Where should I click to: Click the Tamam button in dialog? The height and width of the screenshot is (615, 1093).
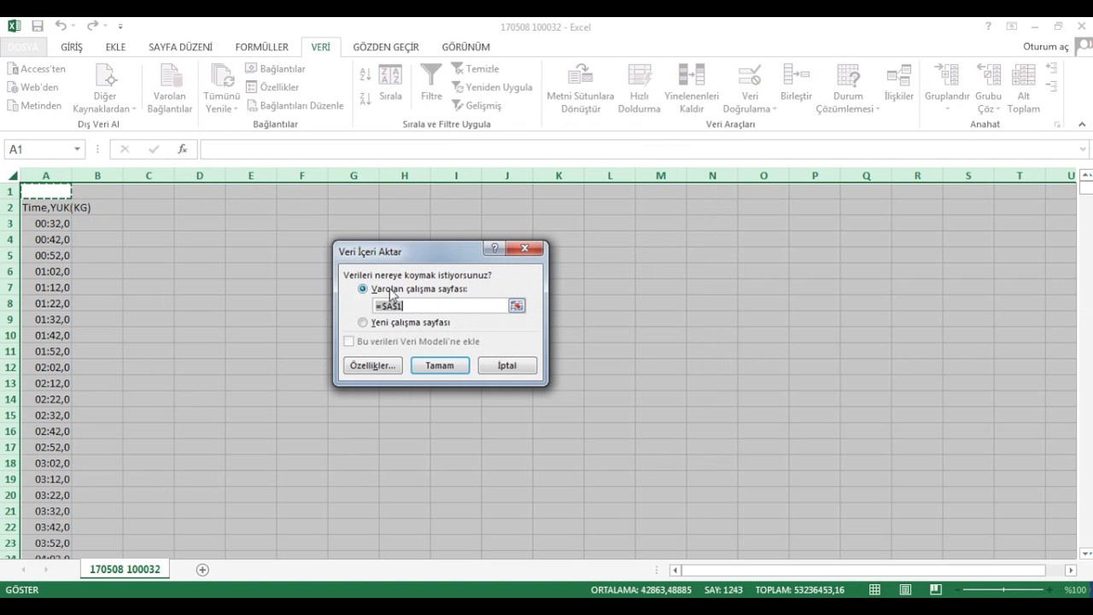[x=440, y=366]
